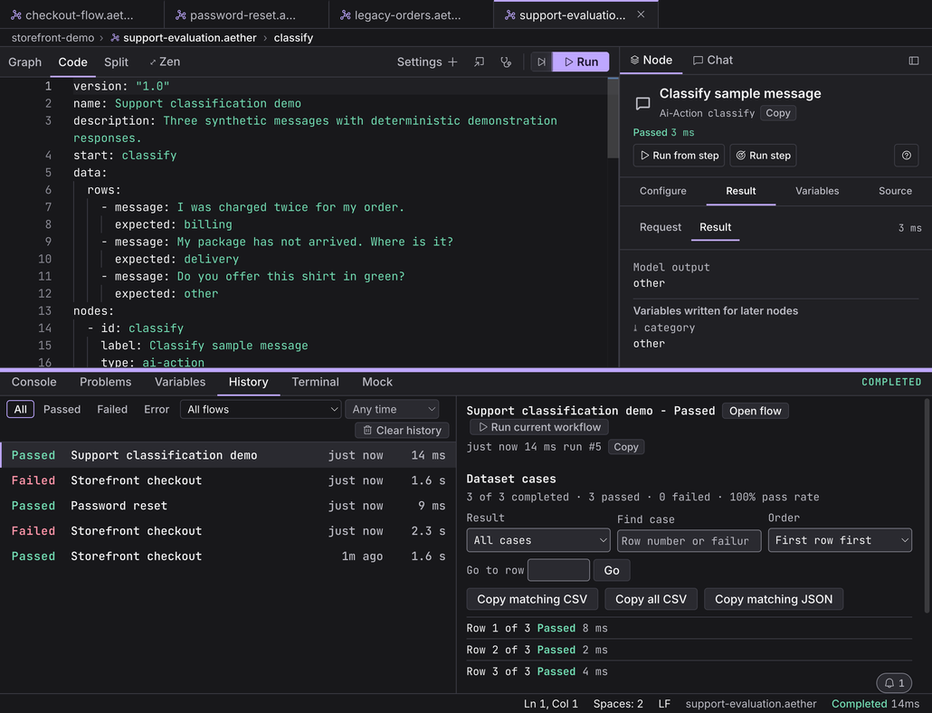Copy the run #5 details
The width and height of the screenshot is (932, 713).
coord(626,447)
